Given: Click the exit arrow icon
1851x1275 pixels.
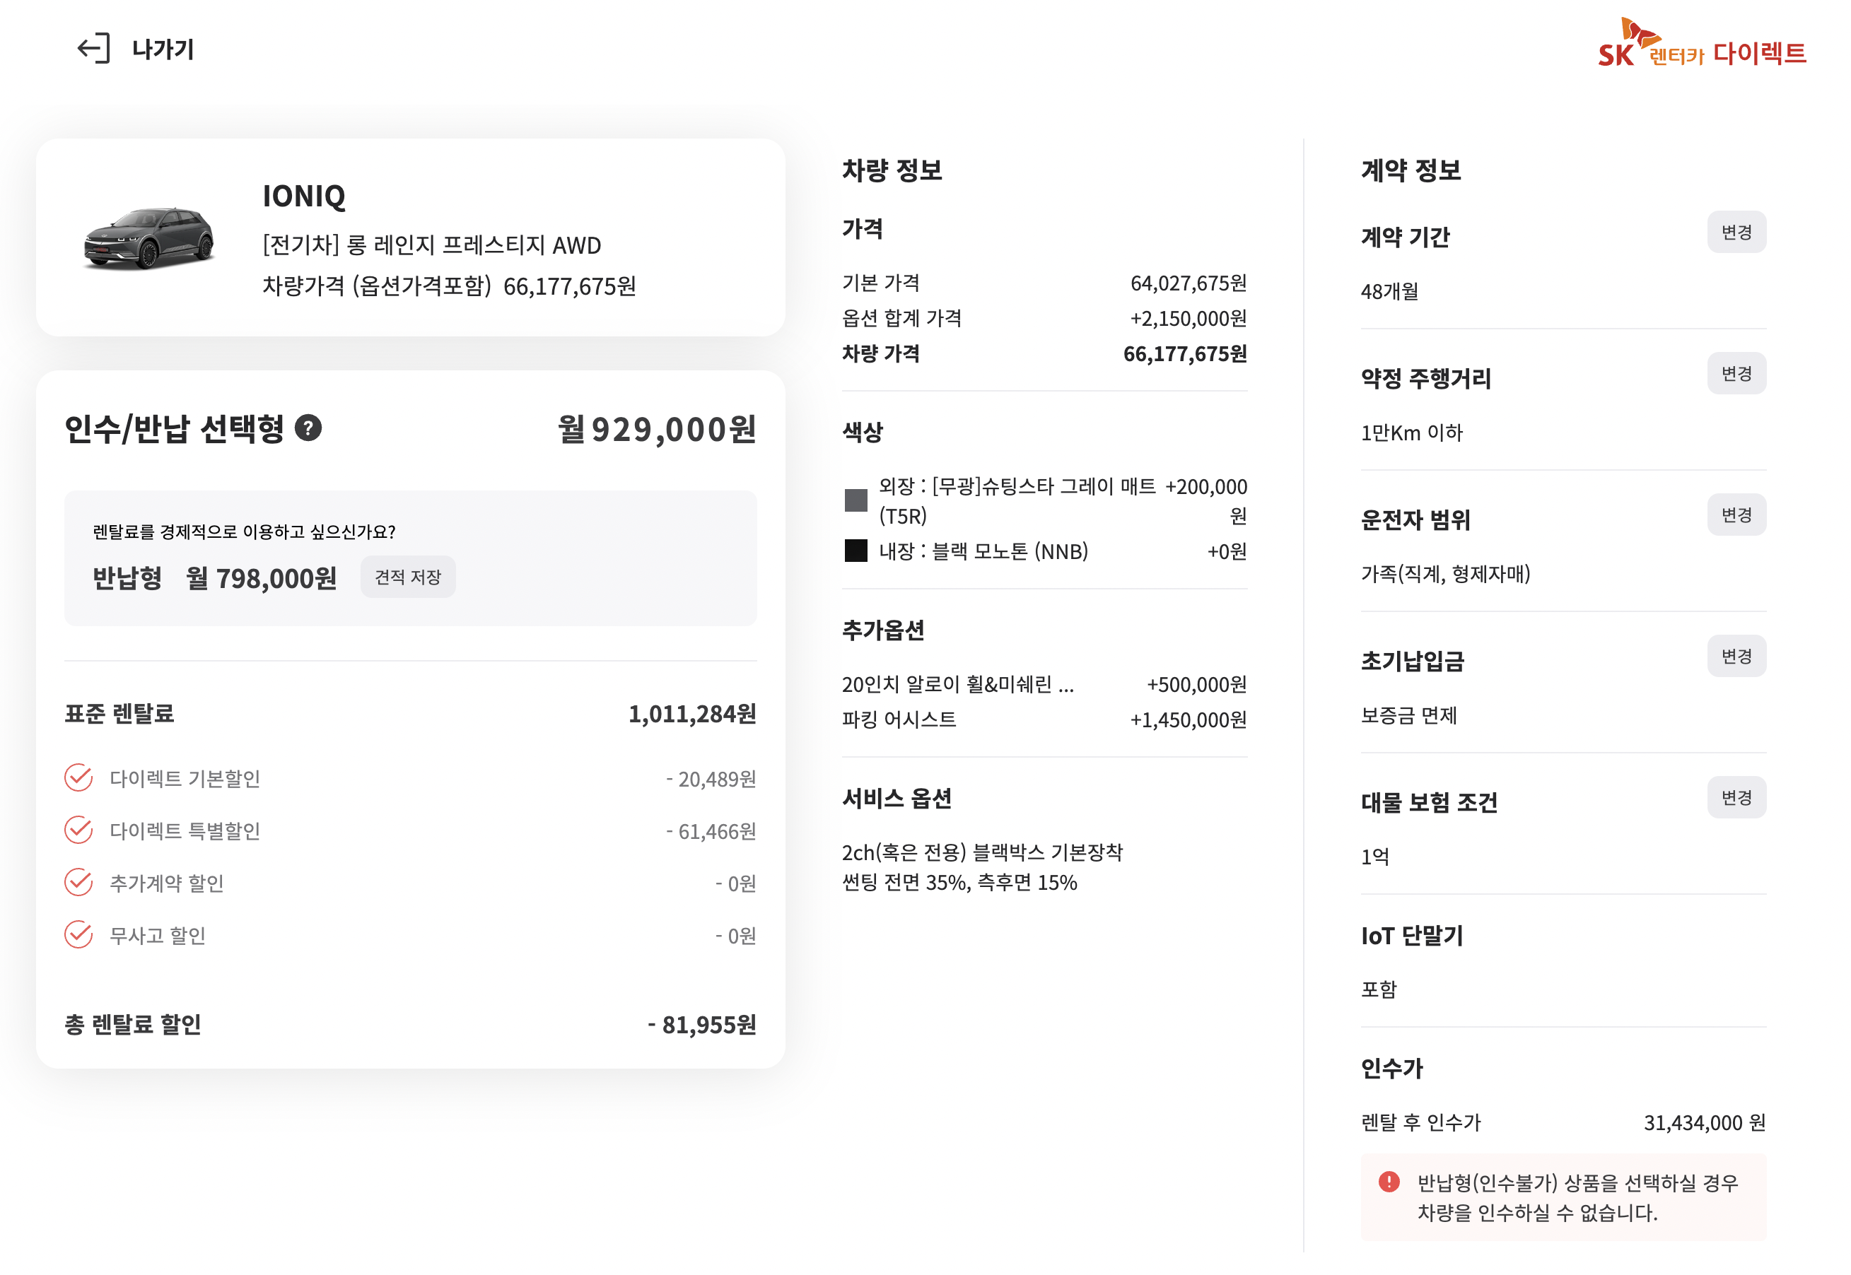Looking at the screenshot, I should [93, 49].
